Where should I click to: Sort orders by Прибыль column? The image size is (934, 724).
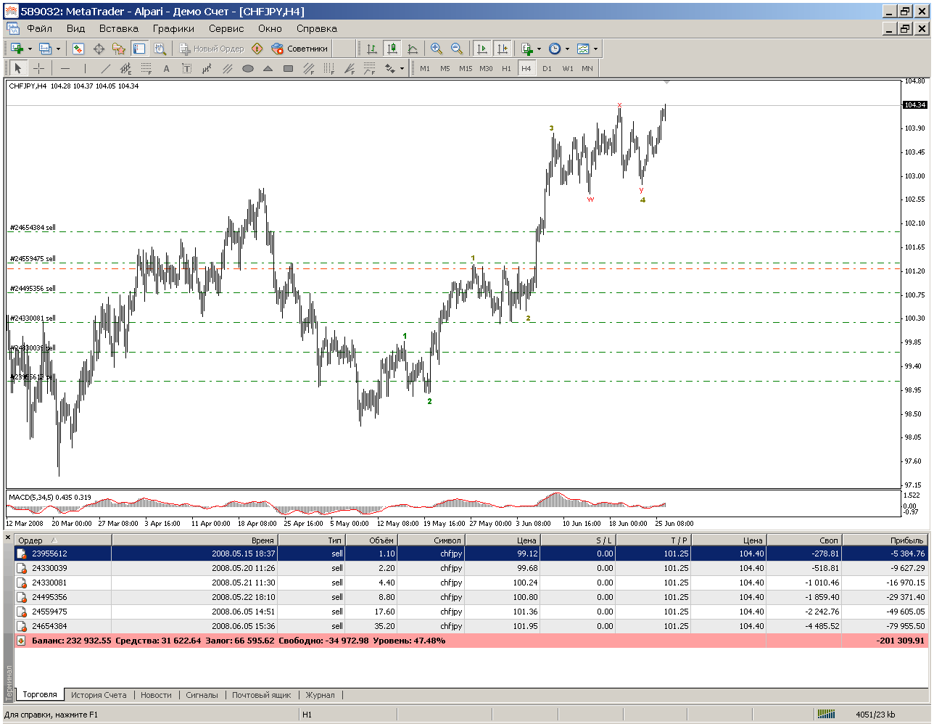[x=884, y=540]
